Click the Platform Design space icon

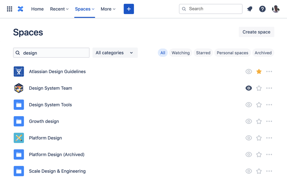click(19, 138)
